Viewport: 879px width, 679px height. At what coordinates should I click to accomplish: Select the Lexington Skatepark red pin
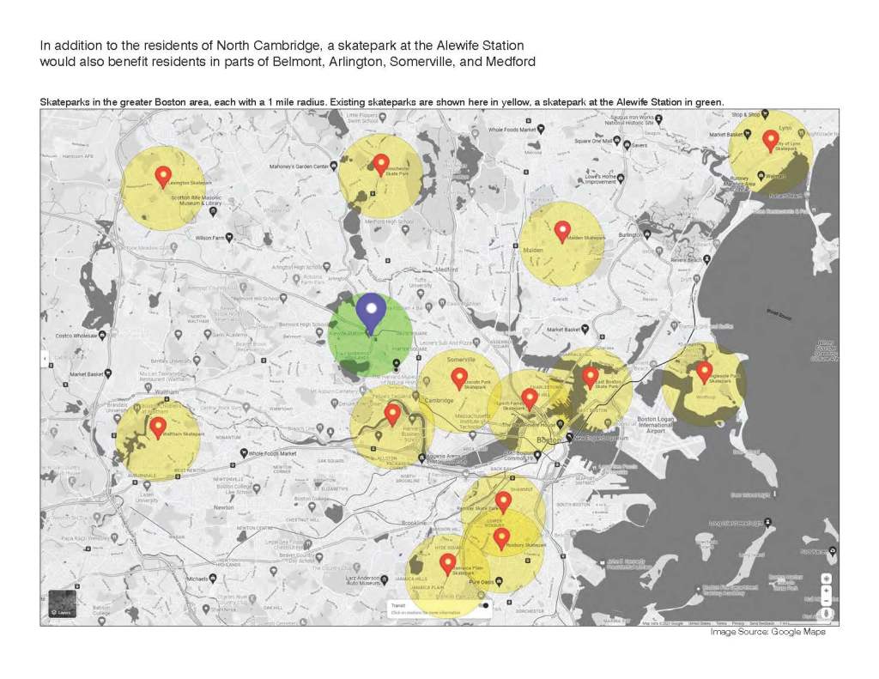click(x=162, y=176)
